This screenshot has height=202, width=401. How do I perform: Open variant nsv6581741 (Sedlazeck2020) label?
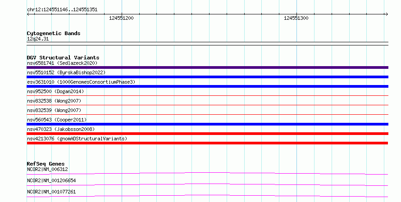(x=62, y=63)
